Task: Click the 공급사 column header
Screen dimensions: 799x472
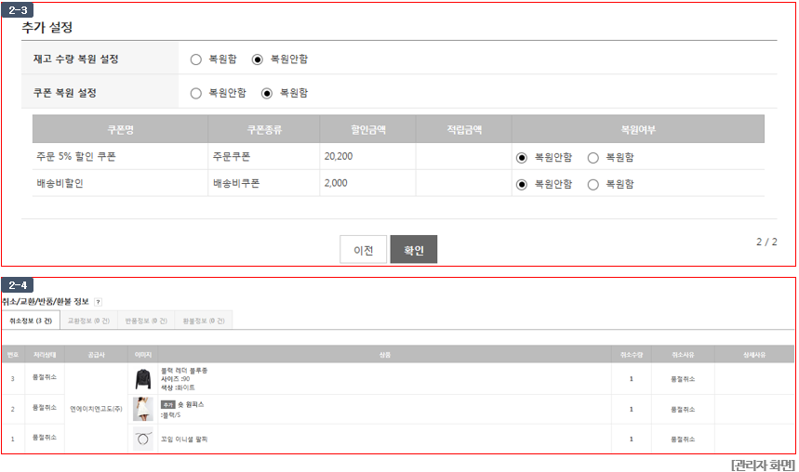Action: (x=97, y=355)
